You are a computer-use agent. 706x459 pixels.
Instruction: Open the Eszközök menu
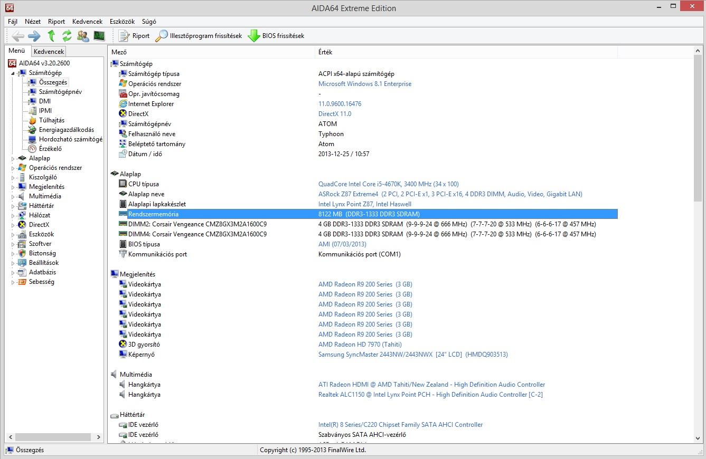tap(122, 22)
